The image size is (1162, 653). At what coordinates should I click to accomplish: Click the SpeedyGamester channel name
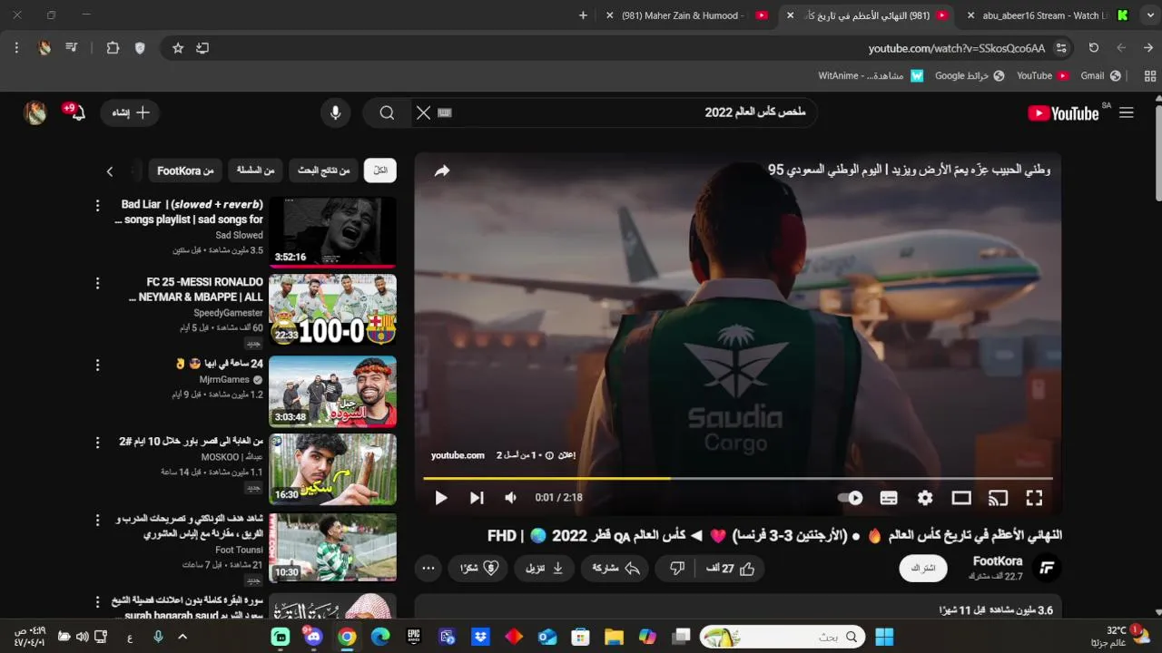tap(228, 313)
